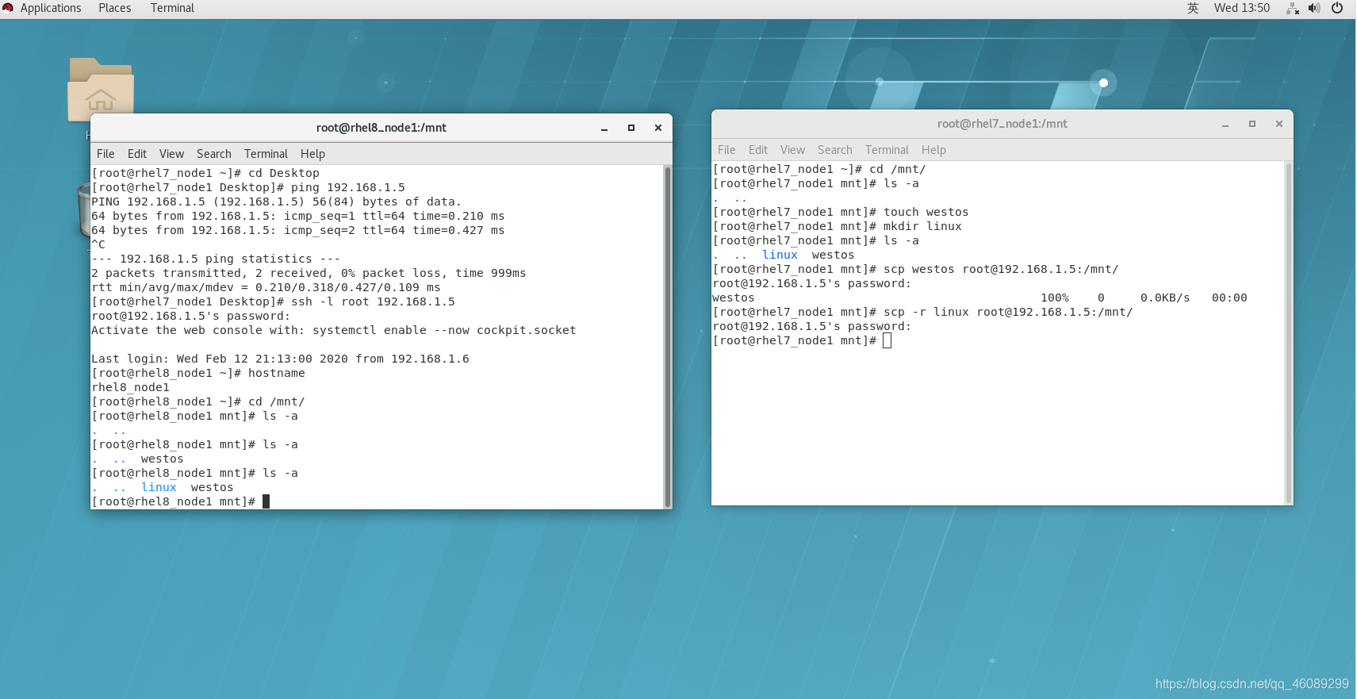This screenshot has height=699, width=1357.
Task: Open Terminal menu in rhel8_node1 window
Action: (266, 154)
